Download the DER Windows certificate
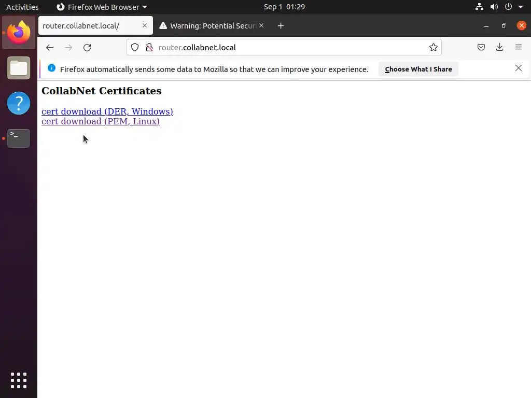Image resolution: width=531 pixels, height=398 pixels. pyautogui.click(x=107, y=111)
